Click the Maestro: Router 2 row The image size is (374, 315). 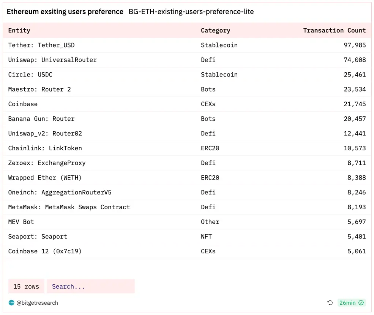(x=39, y=89)
